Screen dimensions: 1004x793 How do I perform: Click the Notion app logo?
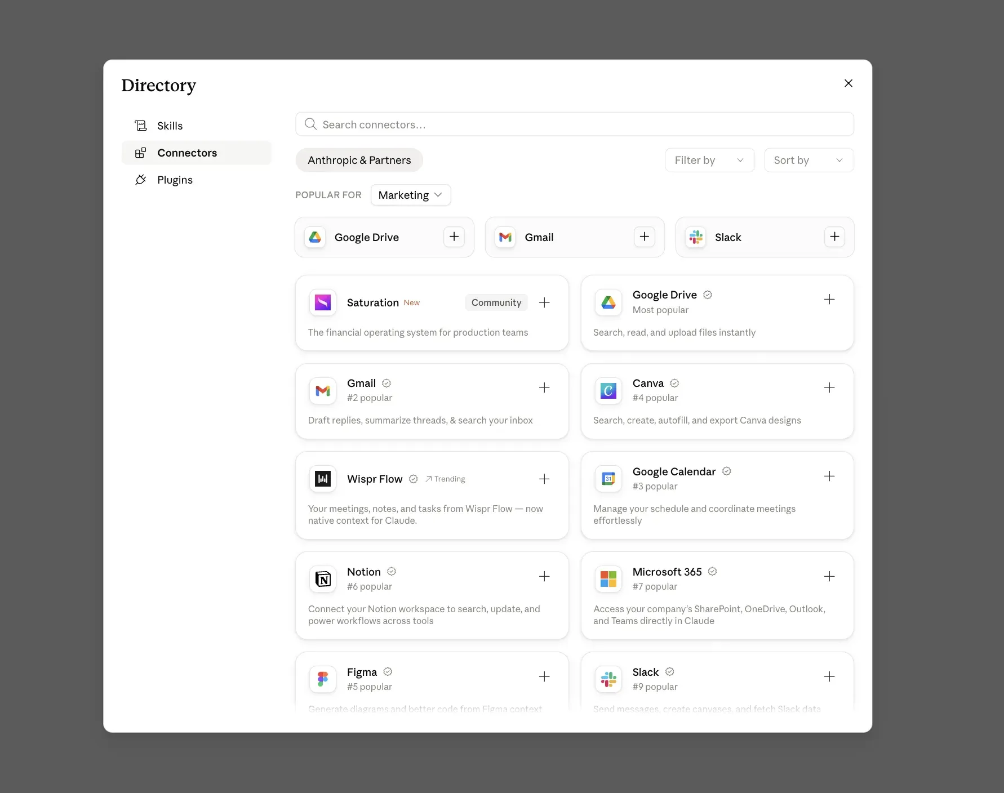323,579
